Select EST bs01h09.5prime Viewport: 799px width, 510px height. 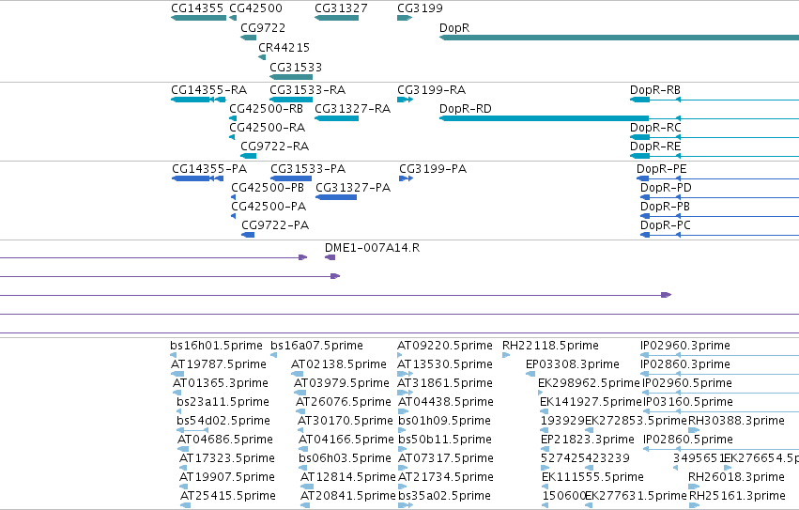401,430
